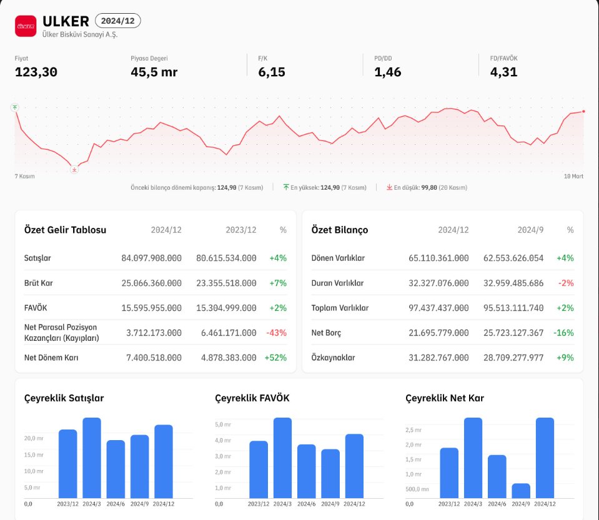Click the Çeyreklik Net Kar chart title
Screen dimensions: 599x520
tap(445, 398)
